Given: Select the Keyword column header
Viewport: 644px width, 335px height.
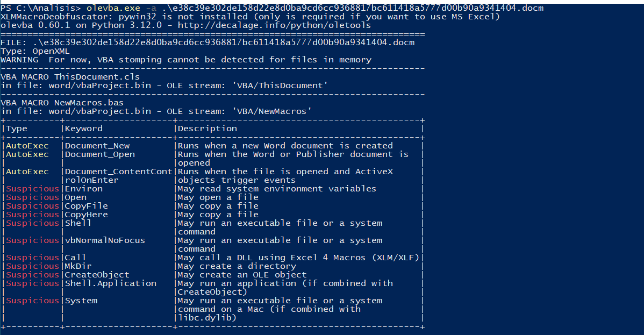Looking at the screenshot, I should (83, 129).
